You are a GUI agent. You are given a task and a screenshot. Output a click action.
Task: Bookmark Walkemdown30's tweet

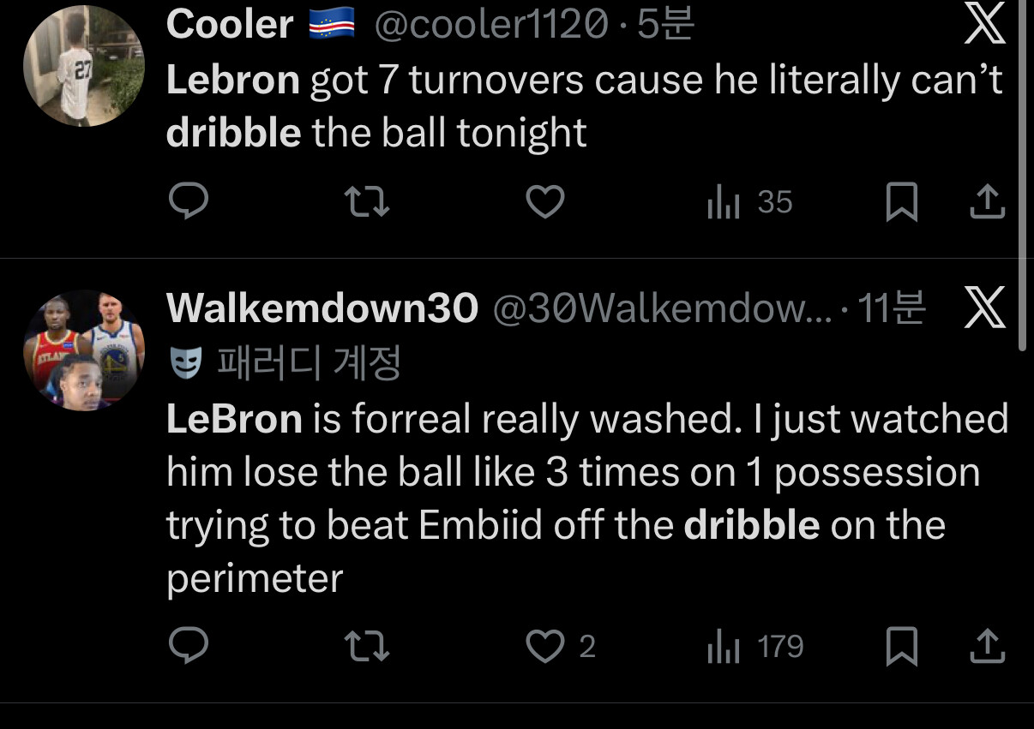pyautogui.click(x=901, y=646)
